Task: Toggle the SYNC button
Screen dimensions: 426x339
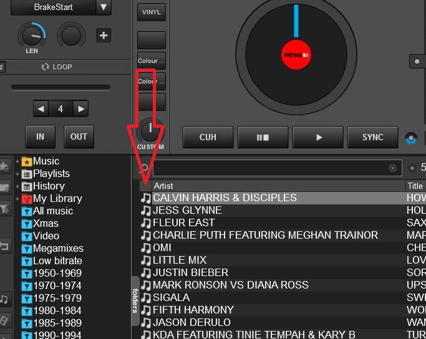Action: pos(372,137)
